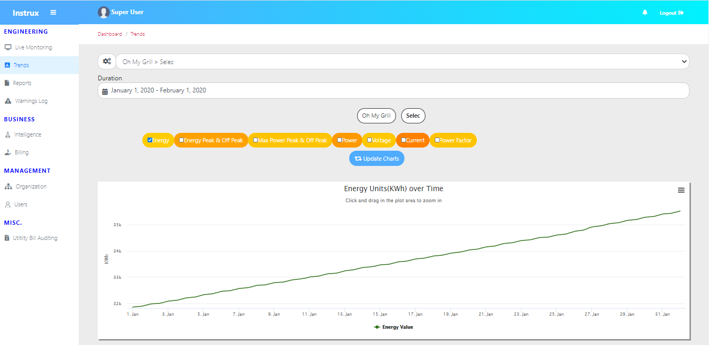The height and width of the screenshot is (345, 709).
Task: Click the hamburger menu icon beside Instrux
Action: coord(53,13)
